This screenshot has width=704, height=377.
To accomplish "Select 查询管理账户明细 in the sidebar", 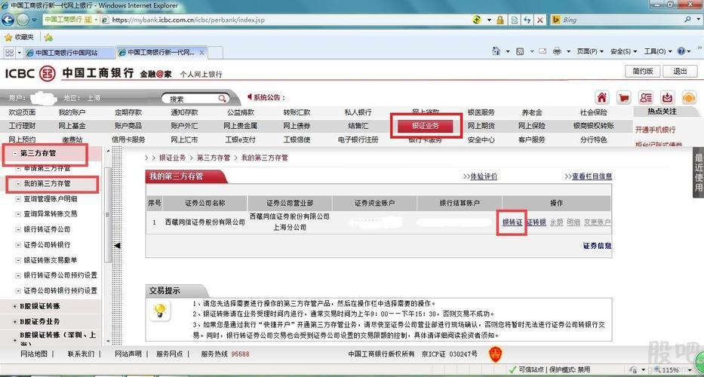I will pyautogui.click(x=51, y=199).
